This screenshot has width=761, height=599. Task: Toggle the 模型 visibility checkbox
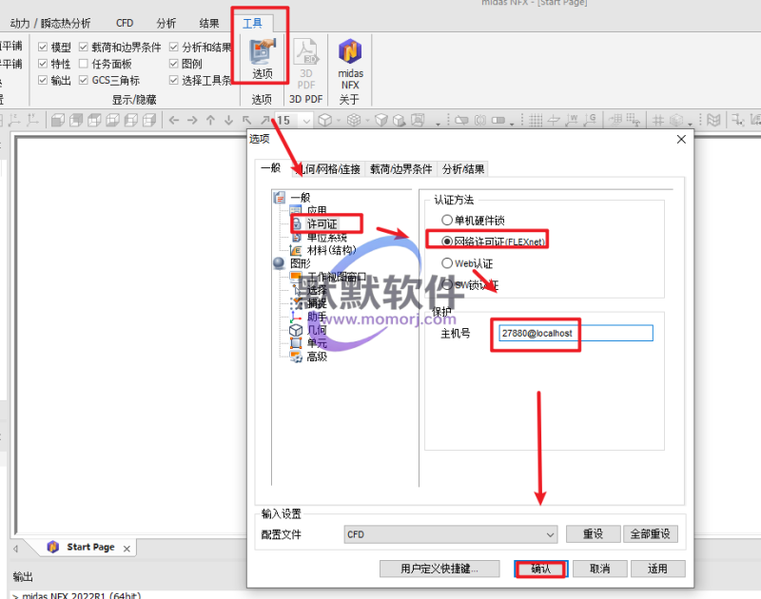point(43,47)
